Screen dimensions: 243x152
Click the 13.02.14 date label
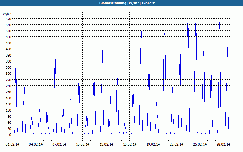click(106, 144)
